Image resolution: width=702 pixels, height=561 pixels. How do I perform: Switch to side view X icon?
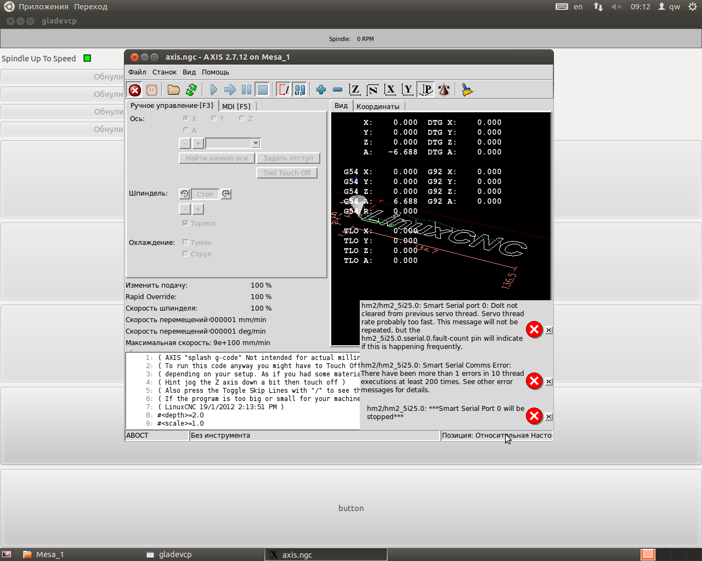coord(390,90)
